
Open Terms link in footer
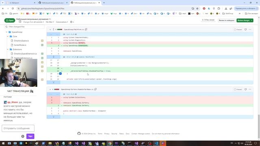coord(100,133)
